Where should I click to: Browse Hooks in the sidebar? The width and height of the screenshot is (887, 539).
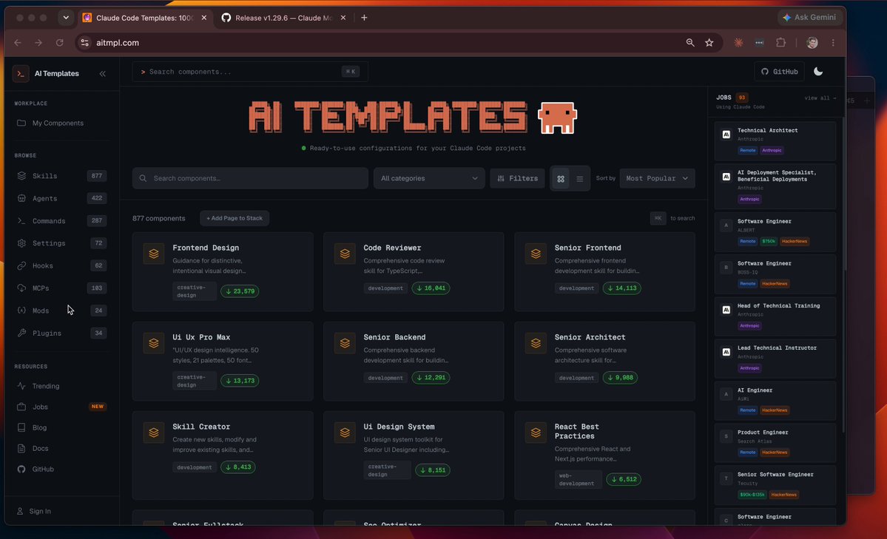[61, 266]
